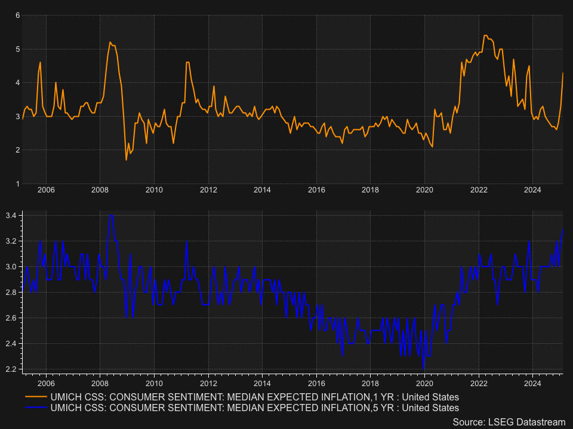
Task: Click 2018 label under the blue chart
Action: [x=370, y=383]
